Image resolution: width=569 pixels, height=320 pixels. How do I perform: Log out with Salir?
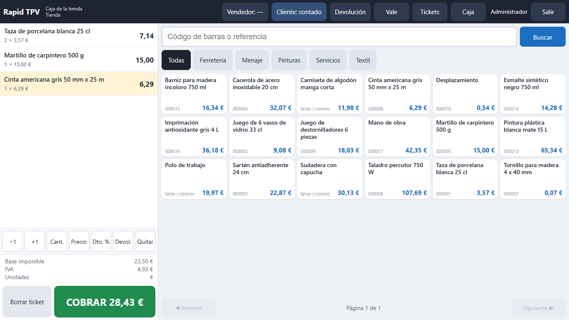[548, 12]
